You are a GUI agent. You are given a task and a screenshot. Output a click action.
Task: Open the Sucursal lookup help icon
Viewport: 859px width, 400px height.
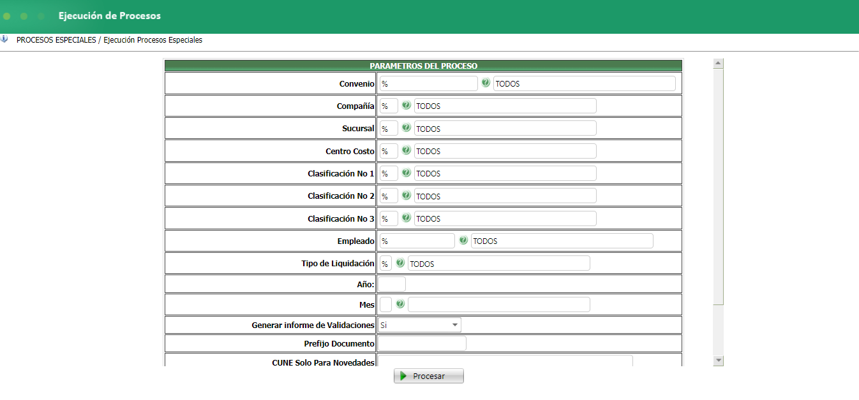coord(406,128)
